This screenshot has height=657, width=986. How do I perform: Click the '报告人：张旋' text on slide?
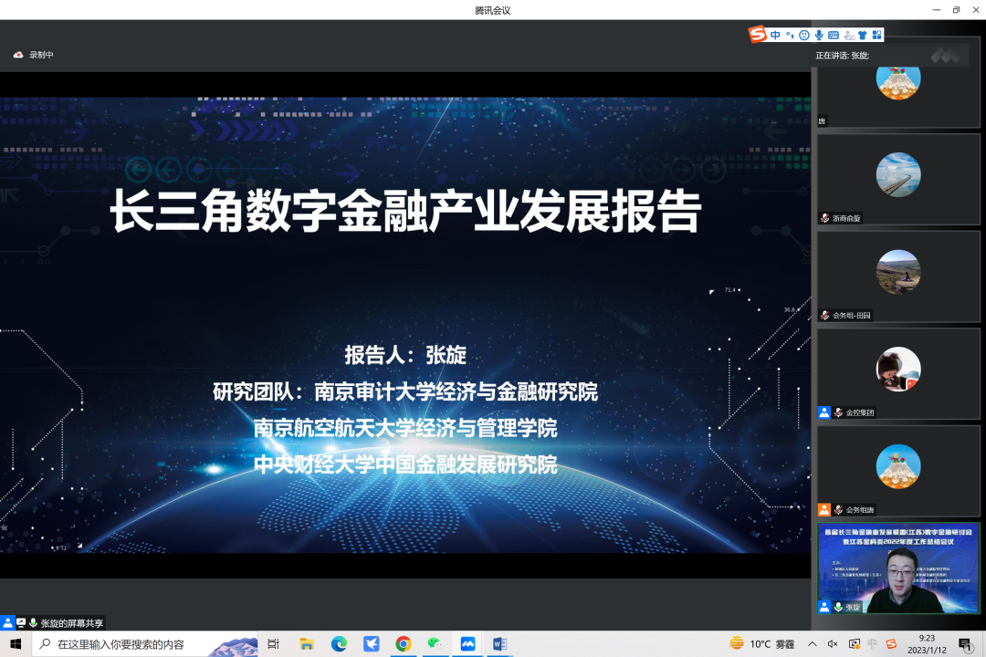pyautogui.click(x=405, y=355)
